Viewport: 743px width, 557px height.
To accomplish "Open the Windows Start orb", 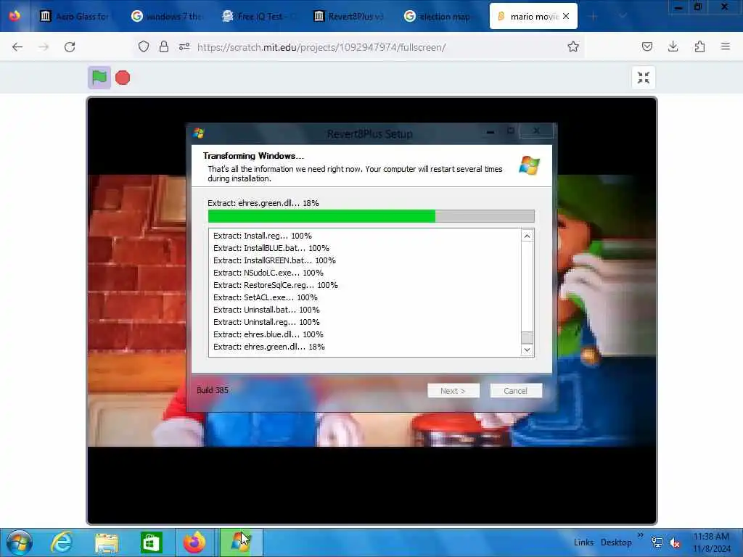I will [20, 542].
